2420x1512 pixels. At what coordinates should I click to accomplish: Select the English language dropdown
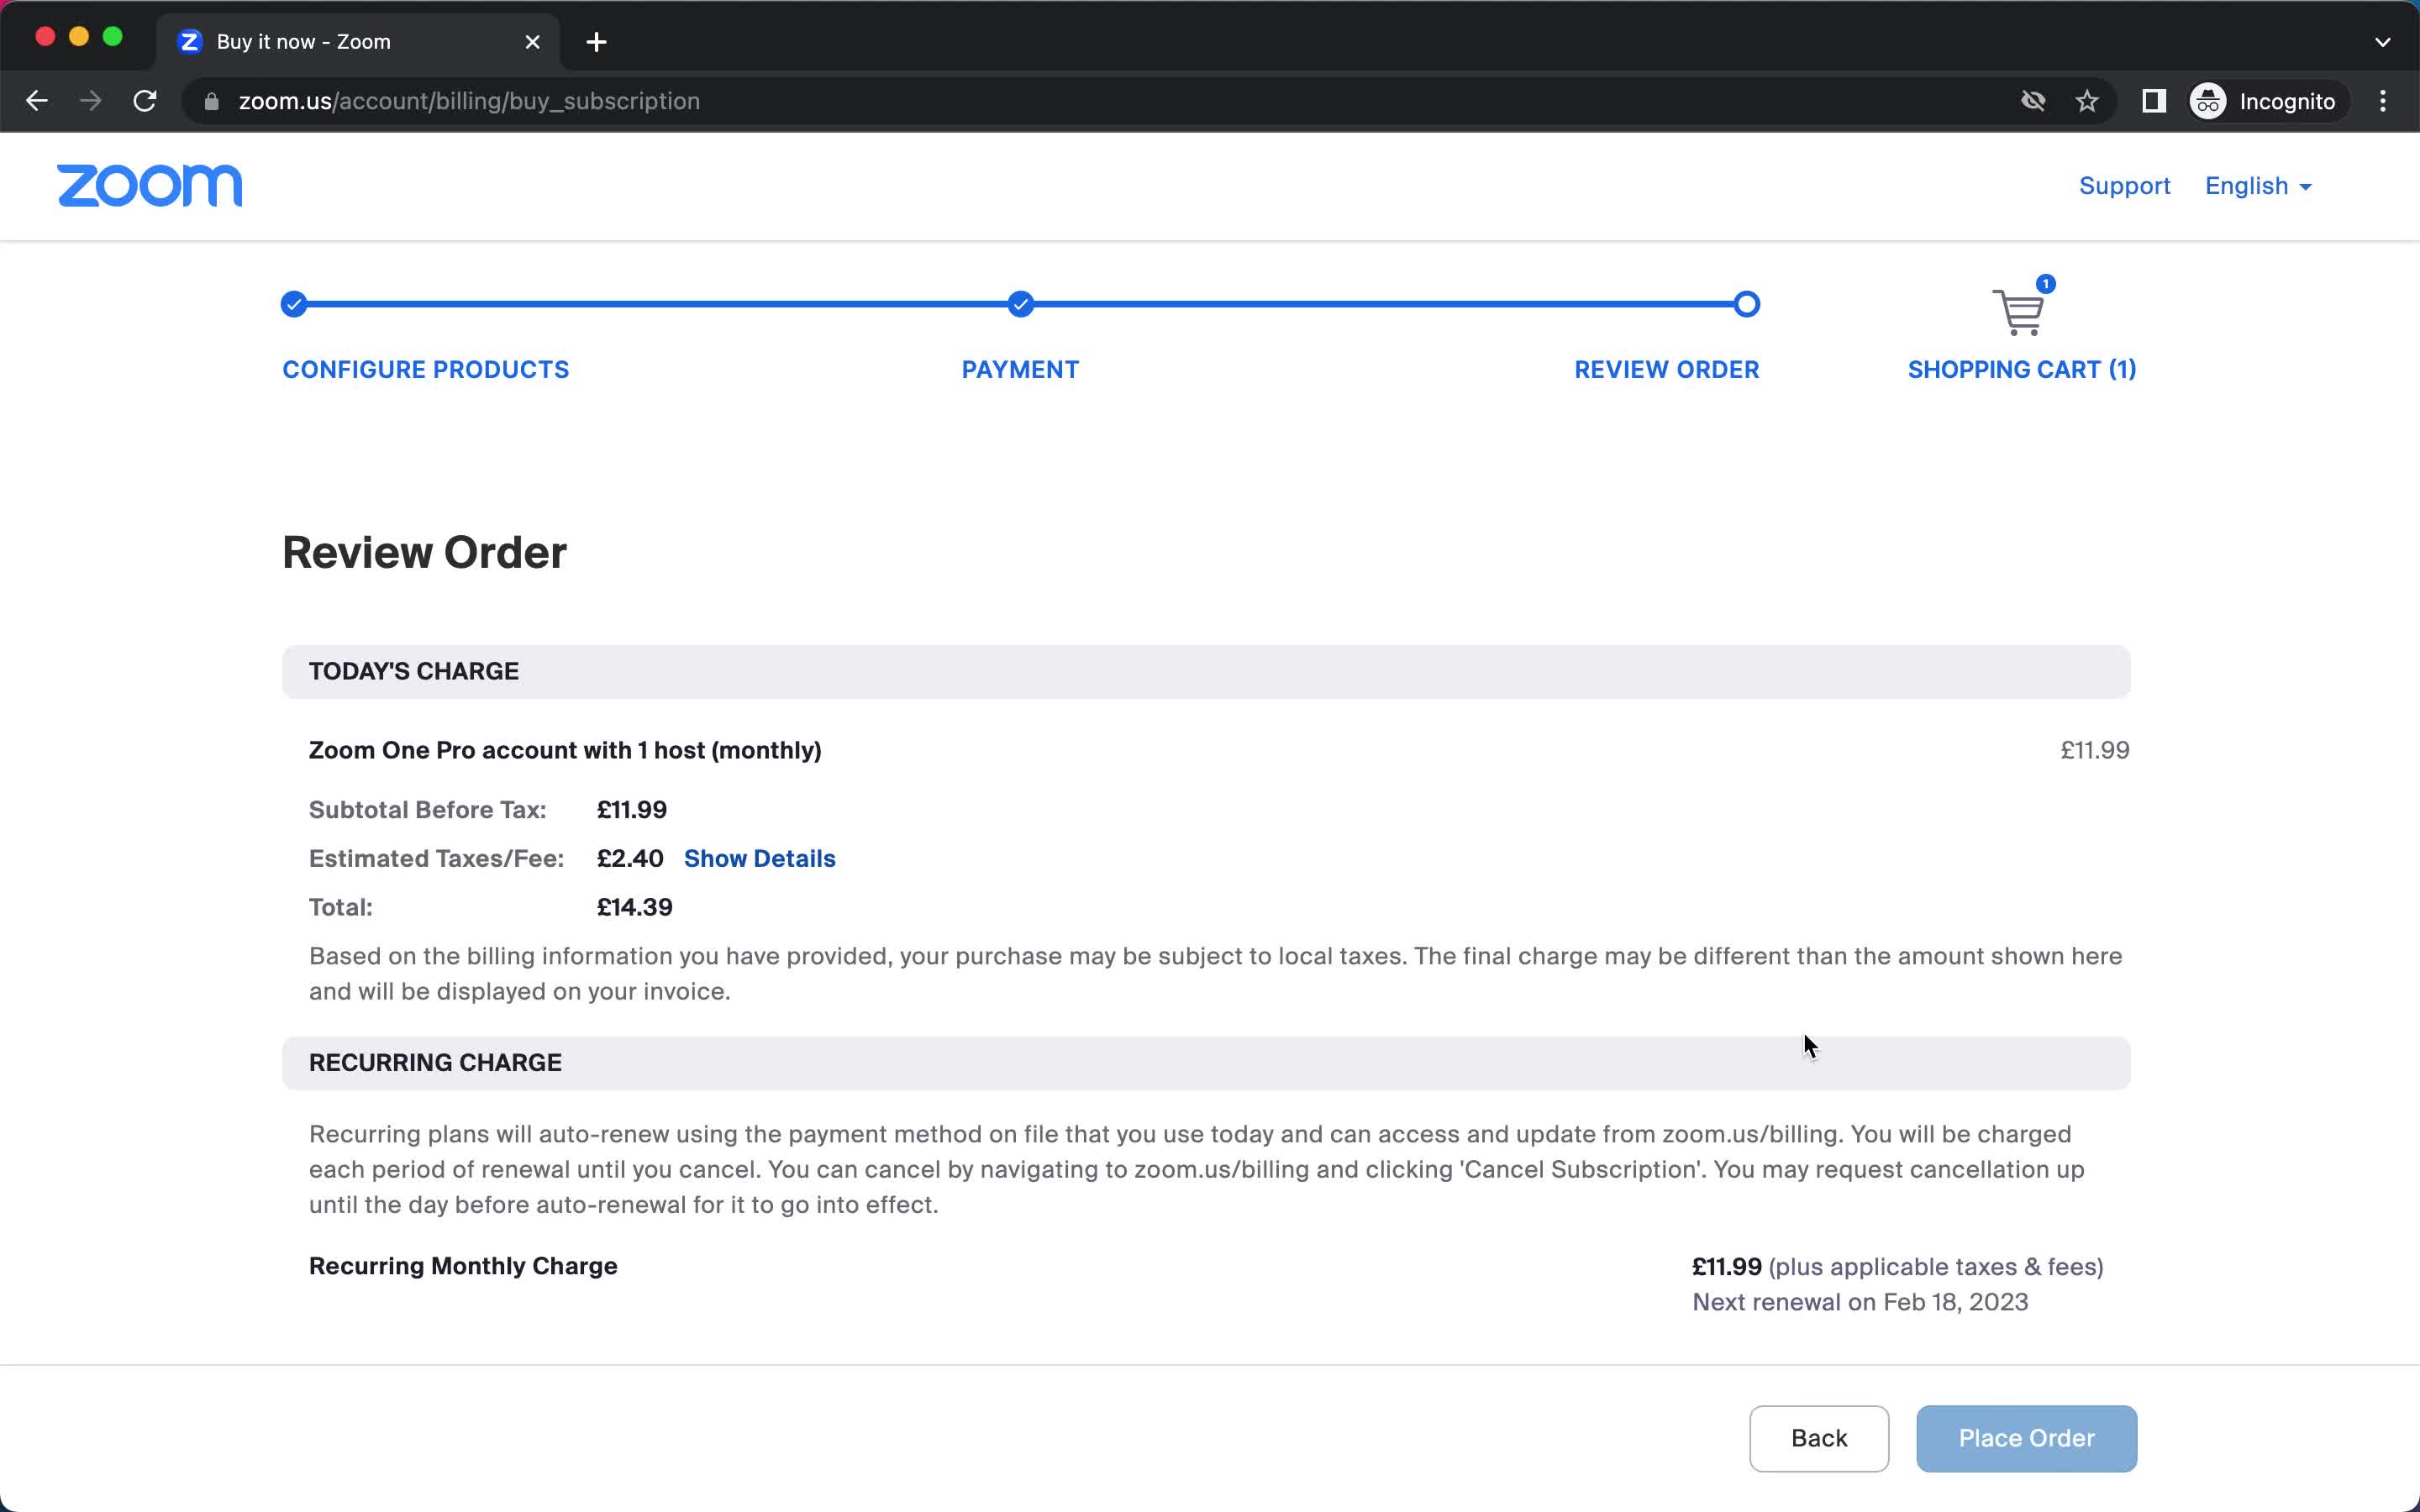pos(2258,185)
